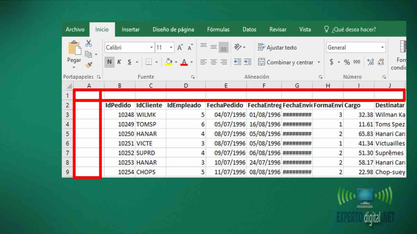Open the Calibri font name dropdown
The height and width of the screenshot is (234, 417).
(151, 48)
